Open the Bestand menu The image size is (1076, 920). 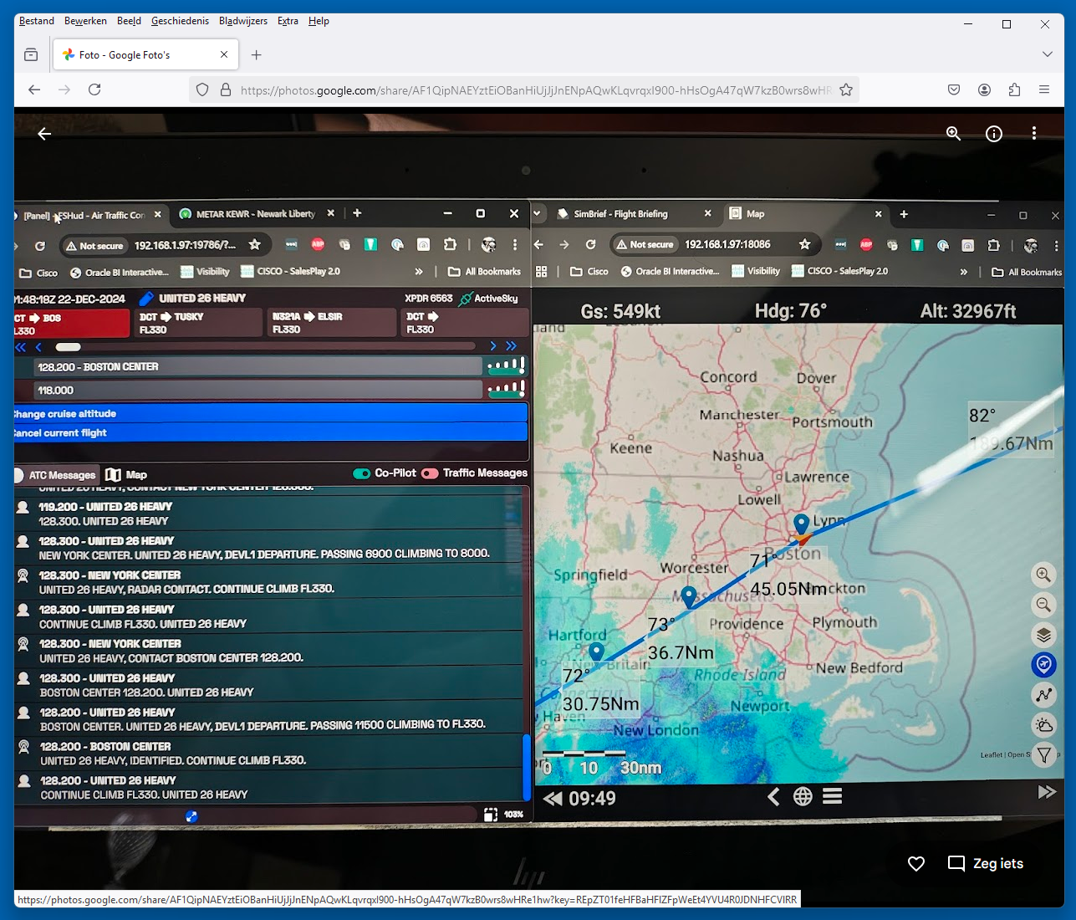tap(37, 21)
